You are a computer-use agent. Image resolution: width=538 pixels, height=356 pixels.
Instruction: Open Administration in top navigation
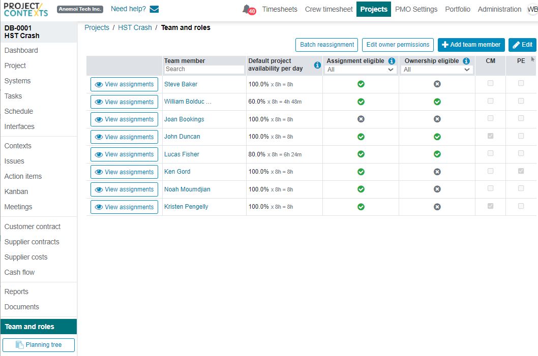tap(499, 9)
